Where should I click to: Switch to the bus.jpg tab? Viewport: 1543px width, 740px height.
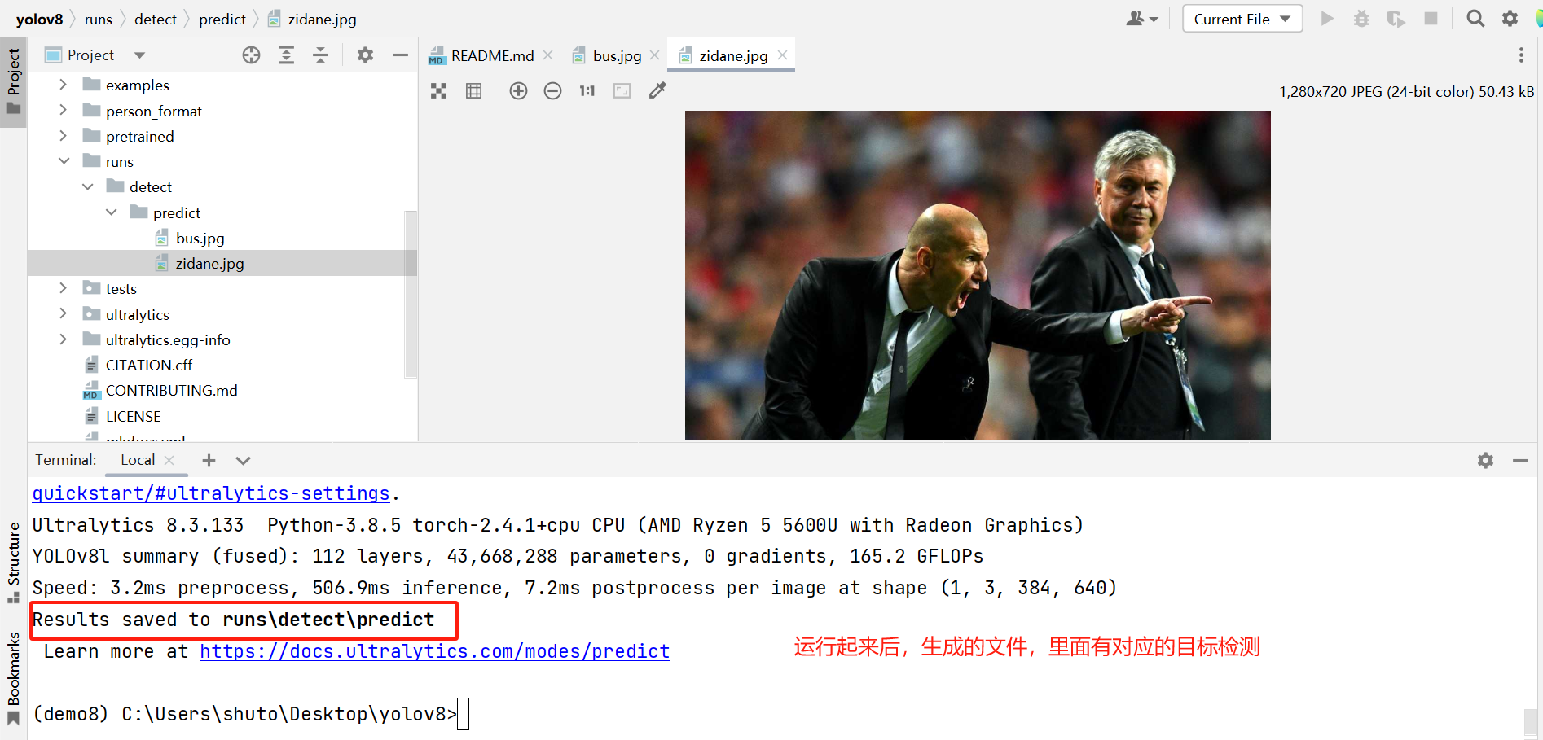pyautogui.click(x=615, y=55)
